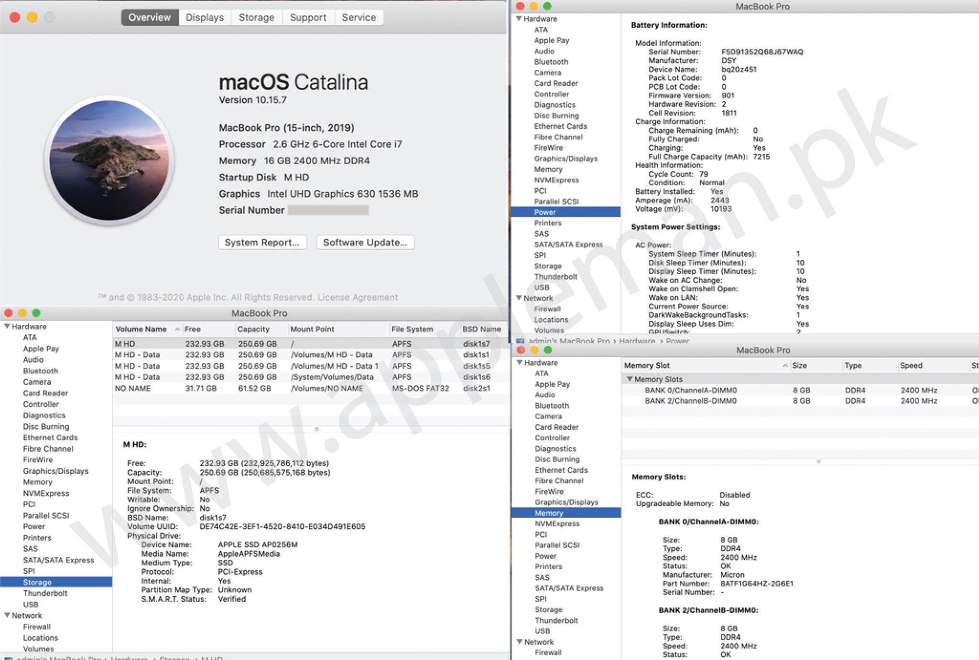The width and height of the screenshot is (979, 660).
Task: Select Power in the battery window sidebar
Action: tap(566, 212)
